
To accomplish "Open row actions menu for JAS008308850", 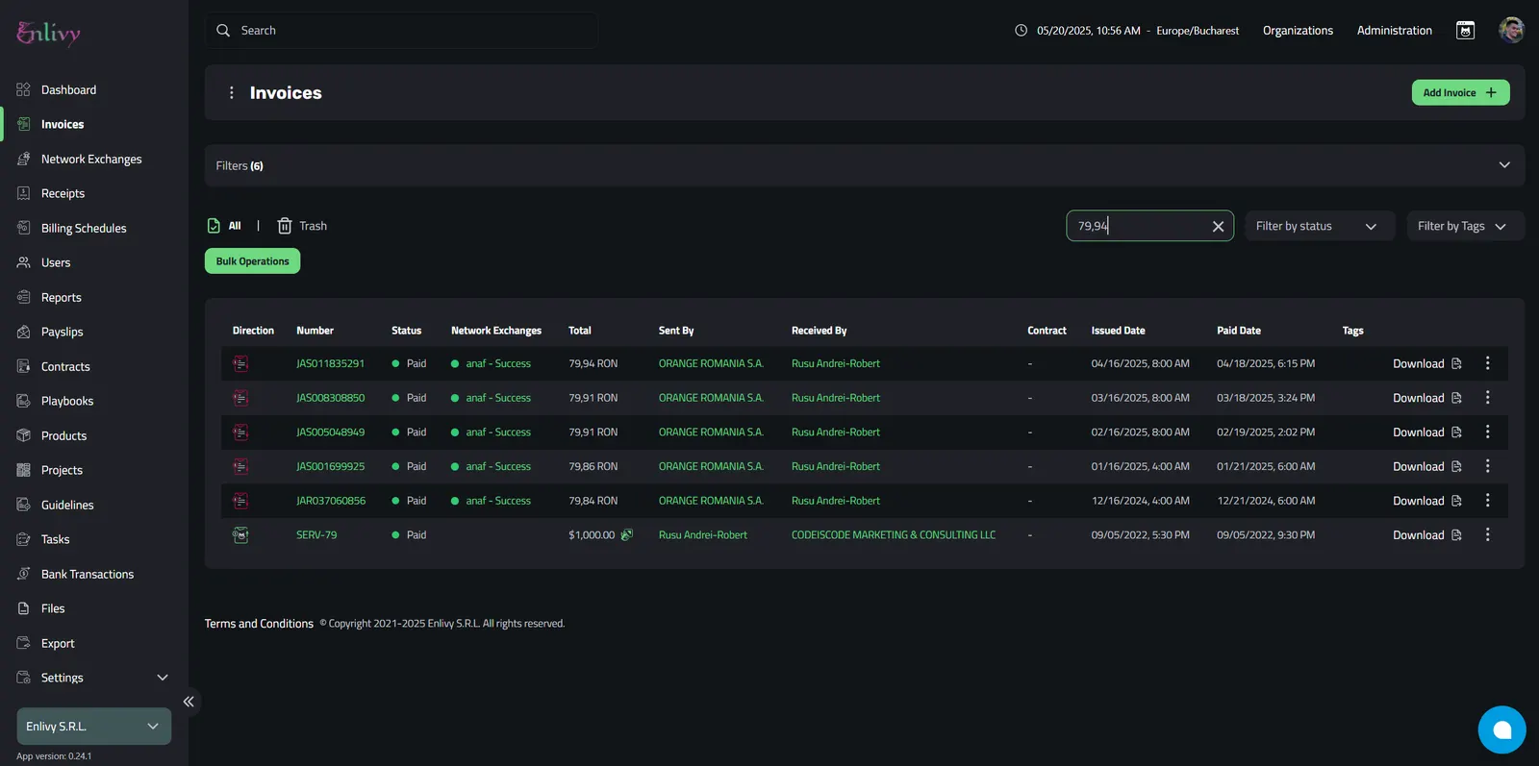I will pos(1487,397).
